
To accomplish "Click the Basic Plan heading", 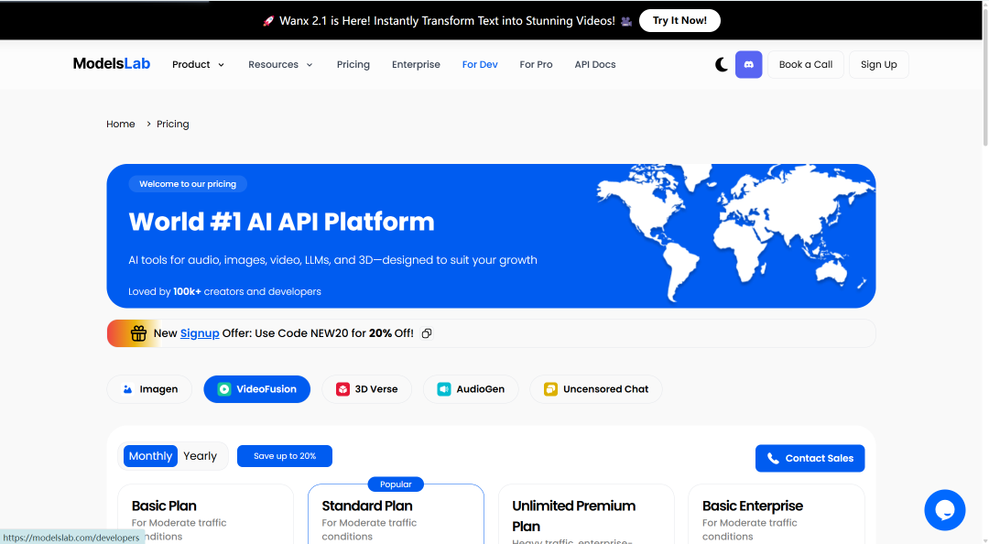I will point(164,506).
